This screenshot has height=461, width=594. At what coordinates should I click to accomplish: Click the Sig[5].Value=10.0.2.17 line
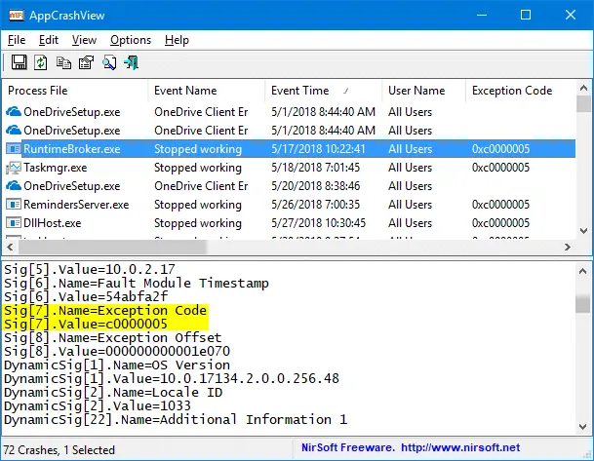point(90,269)
